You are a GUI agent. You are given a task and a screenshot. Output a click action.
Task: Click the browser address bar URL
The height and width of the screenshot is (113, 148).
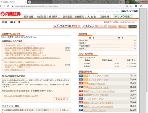click(x=36, y=6)
